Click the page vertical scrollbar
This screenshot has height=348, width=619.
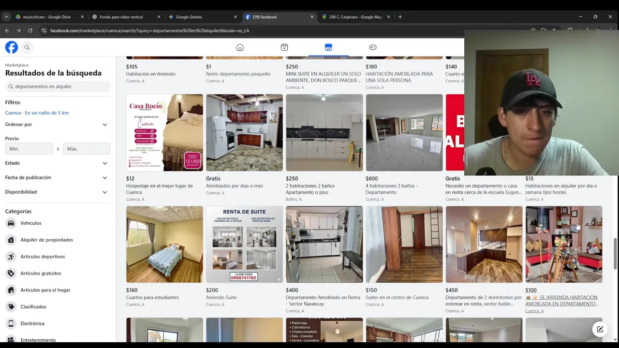(x=615, y=254)
